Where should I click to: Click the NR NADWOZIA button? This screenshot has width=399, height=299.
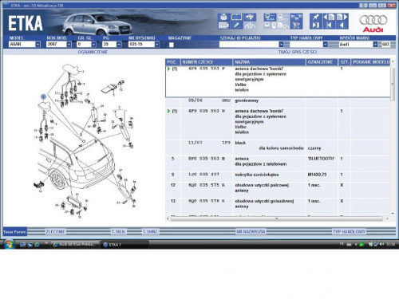coord(251,232)
